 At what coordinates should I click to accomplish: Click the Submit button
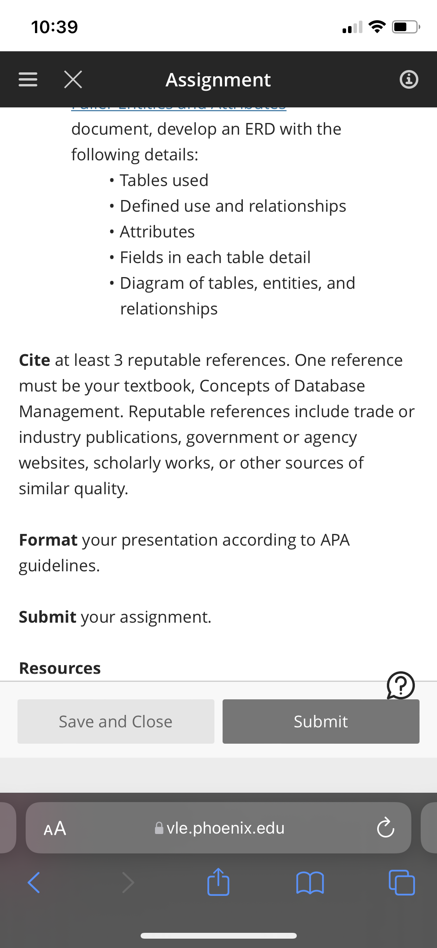(321, 722)
